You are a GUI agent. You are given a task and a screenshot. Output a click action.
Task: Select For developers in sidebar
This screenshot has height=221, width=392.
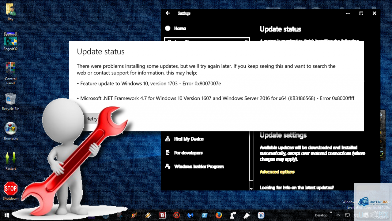(188, 153)
